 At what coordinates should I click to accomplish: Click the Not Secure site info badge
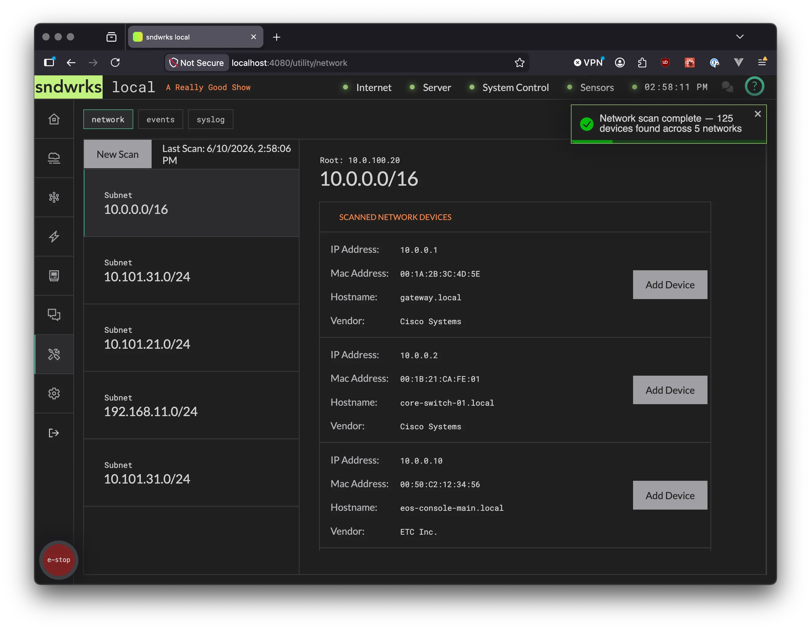pyautogui.click(x=197, y=63)
